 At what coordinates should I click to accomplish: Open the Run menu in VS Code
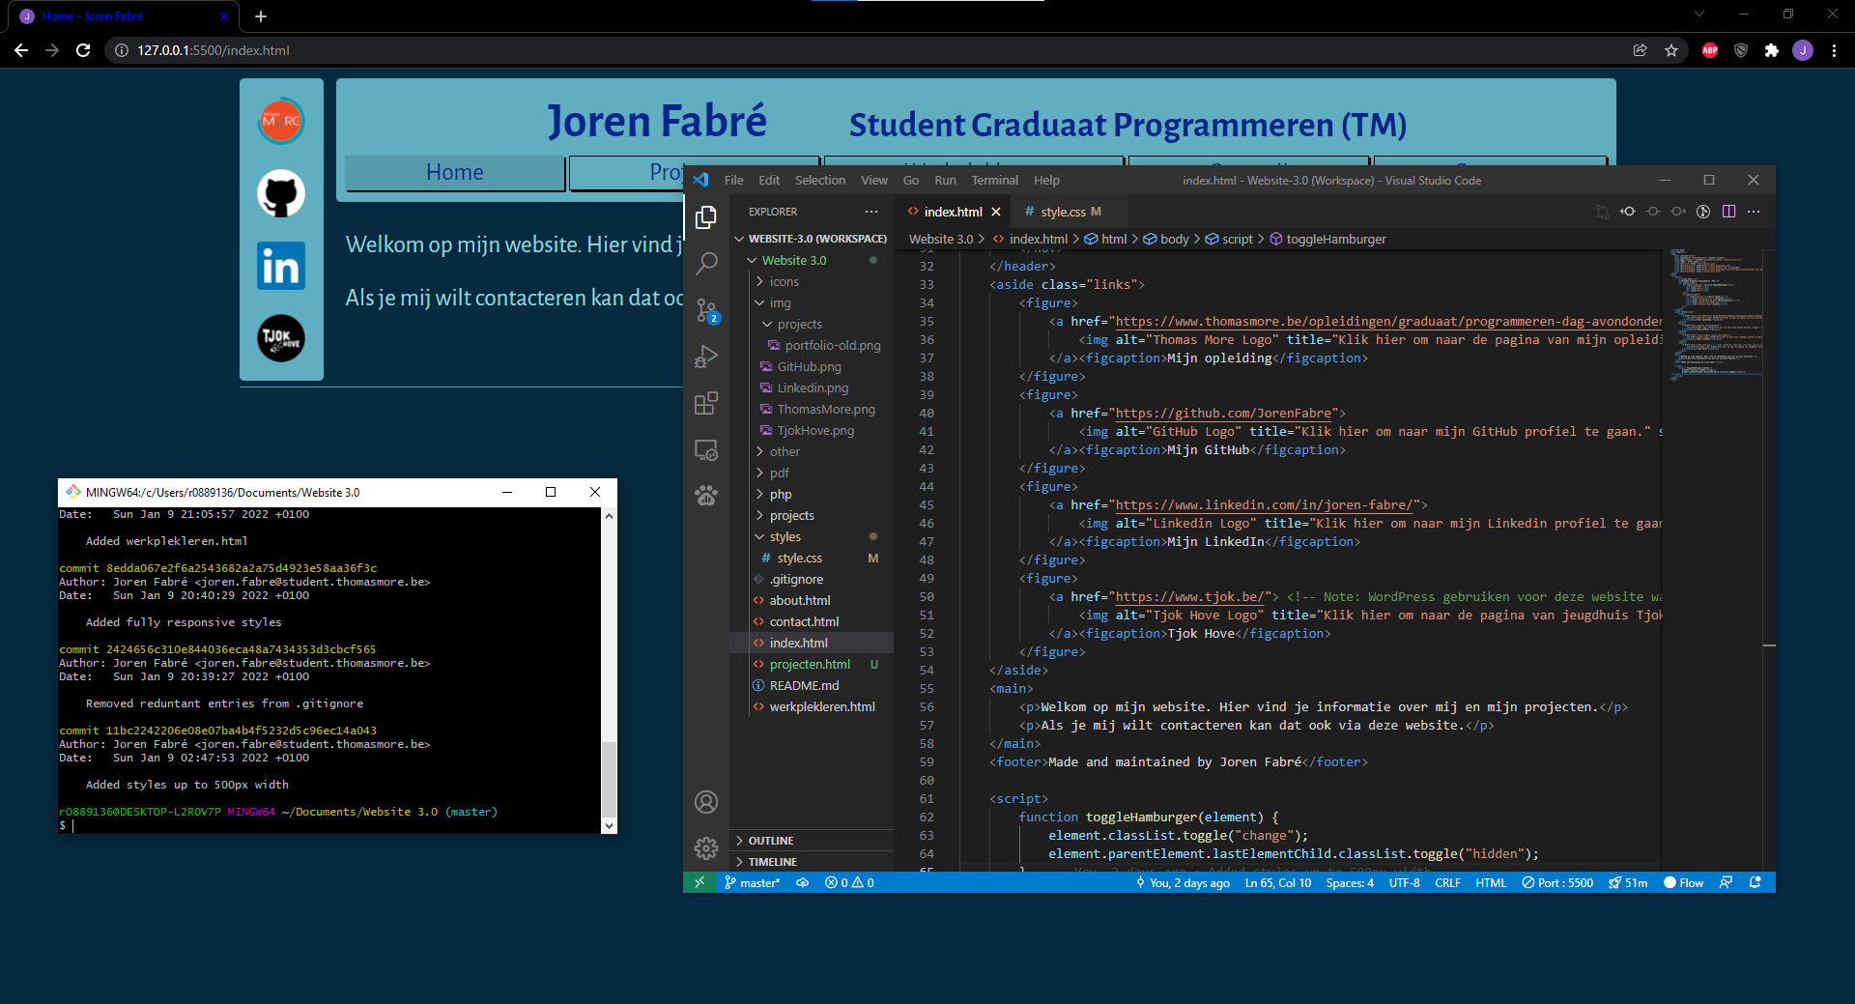(945, 180)
